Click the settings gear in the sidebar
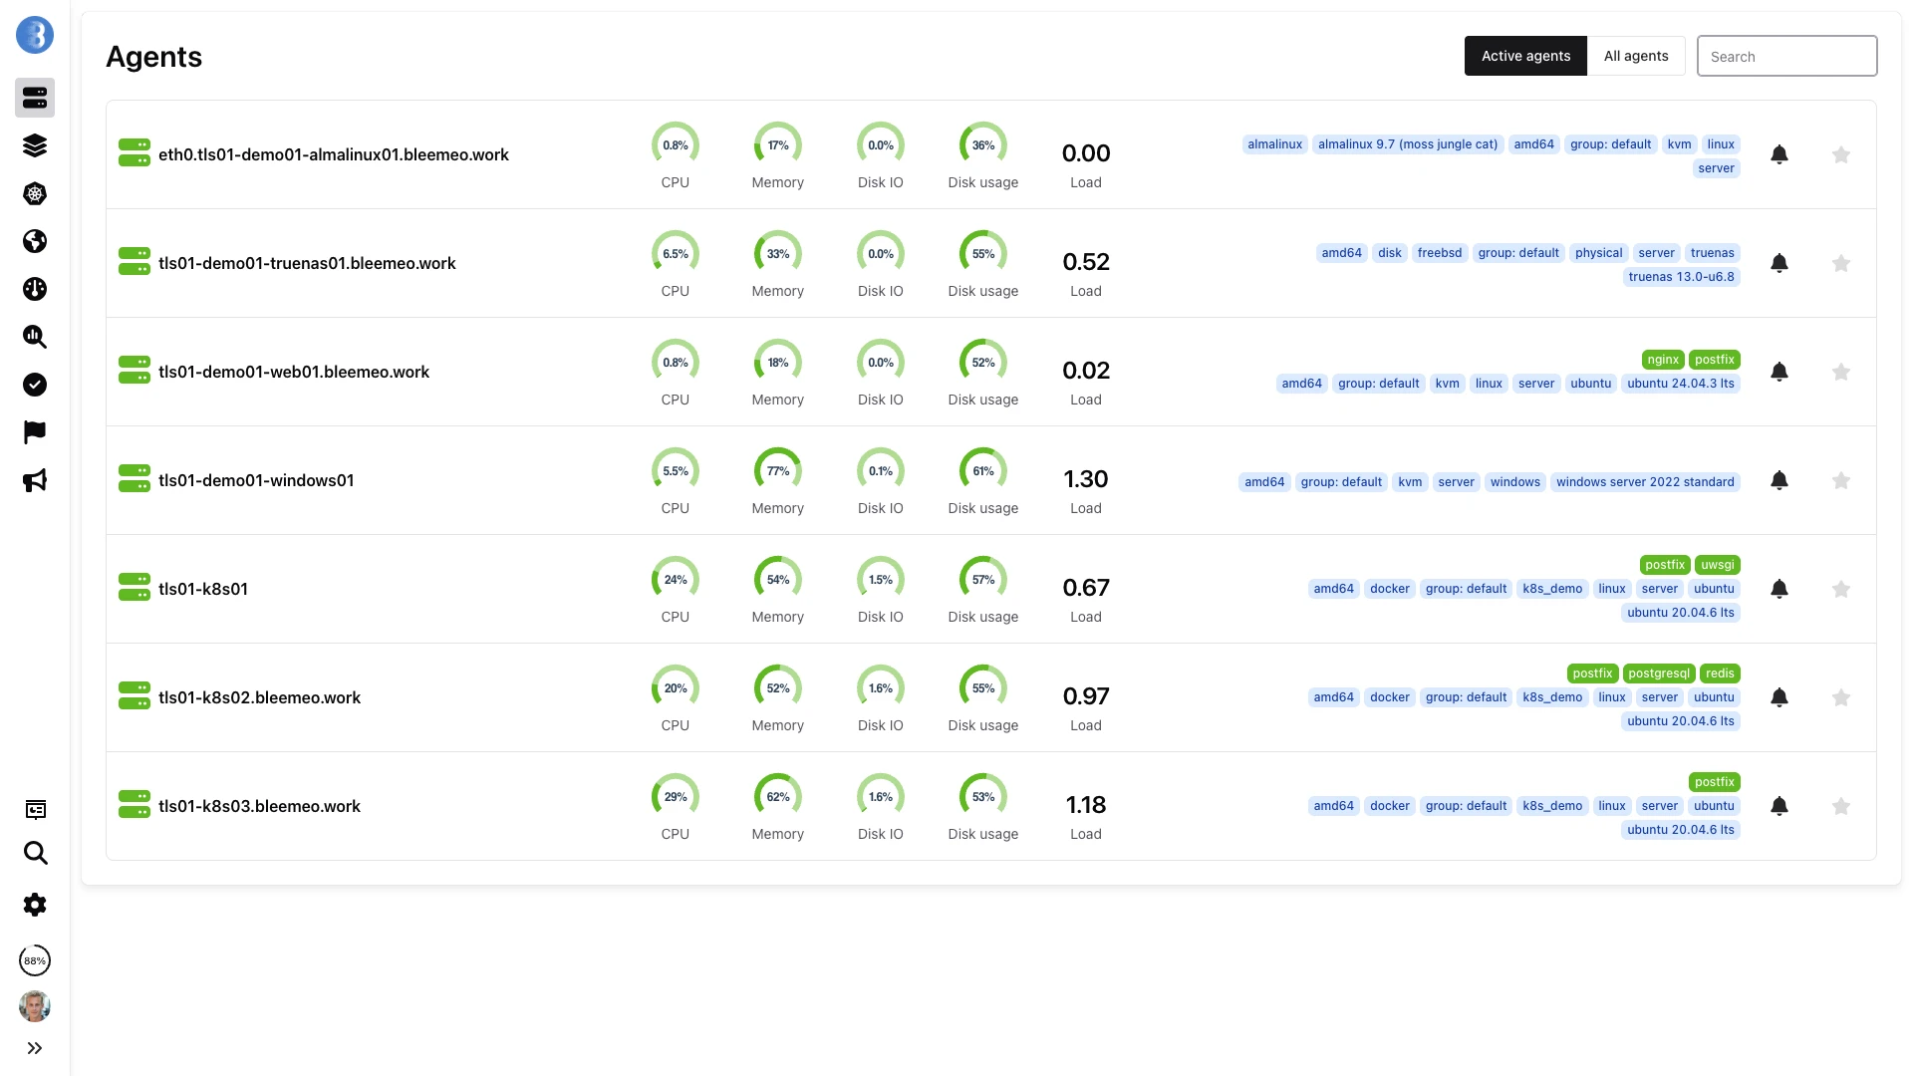Screen dimensions: 1913x1076 pyautogui.click(x=35, y=905)
